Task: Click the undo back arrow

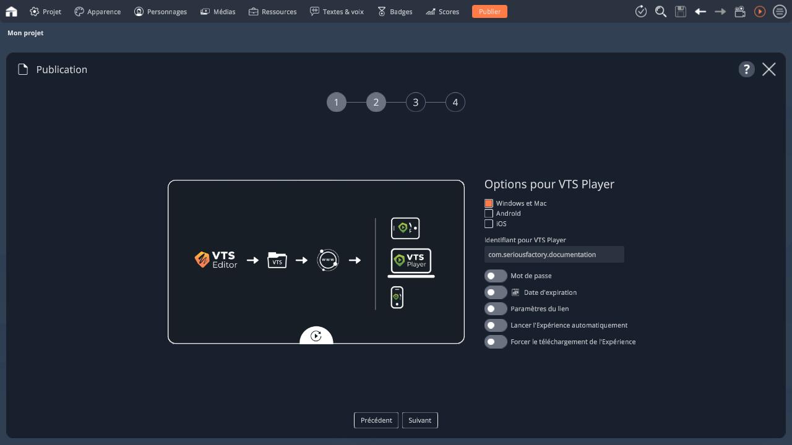Action: coord(700,11)
